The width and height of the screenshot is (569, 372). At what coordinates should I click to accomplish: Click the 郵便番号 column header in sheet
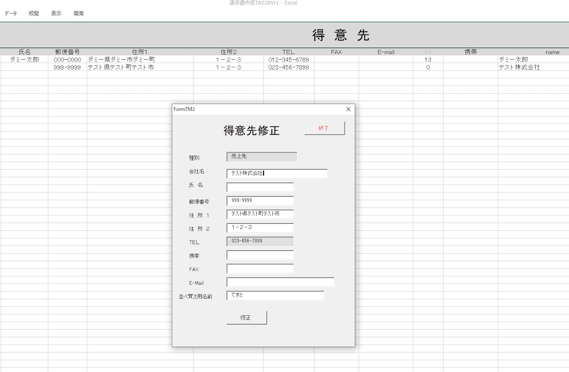click(x=67, y=52)
